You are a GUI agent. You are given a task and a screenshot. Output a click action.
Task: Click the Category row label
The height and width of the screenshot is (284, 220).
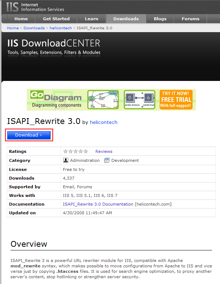(x=20, y=160)
